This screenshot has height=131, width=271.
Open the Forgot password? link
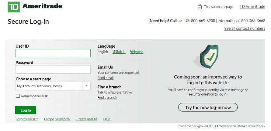point(57,119)
